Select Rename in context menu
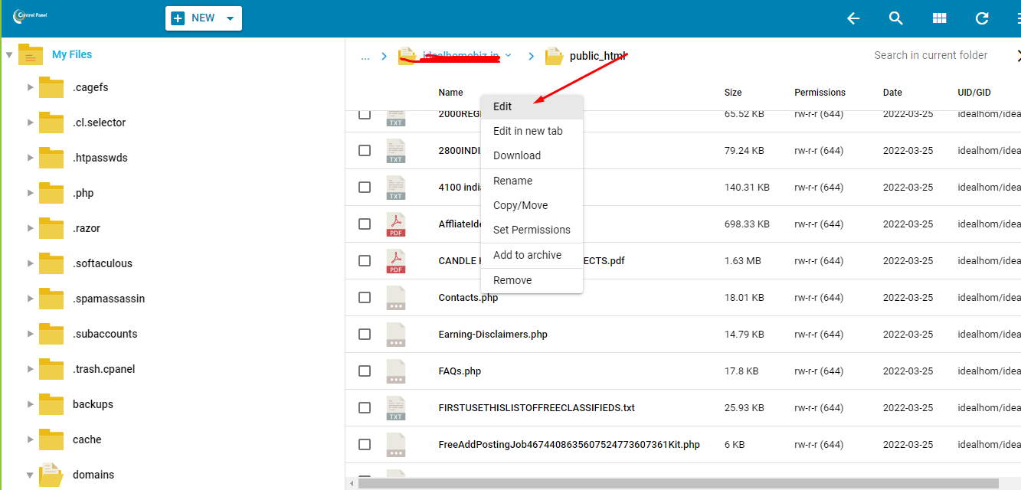Image resolution: width=1021 pixels, height=490 pixels. 532,181
